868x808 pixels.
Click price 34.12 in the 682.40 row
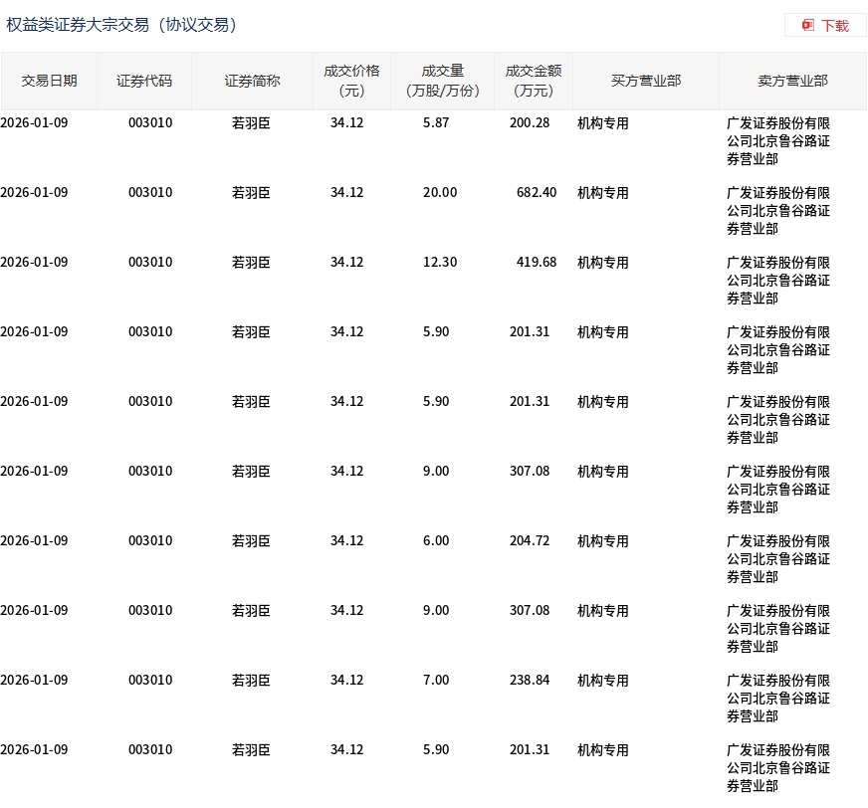click(346, 193)
